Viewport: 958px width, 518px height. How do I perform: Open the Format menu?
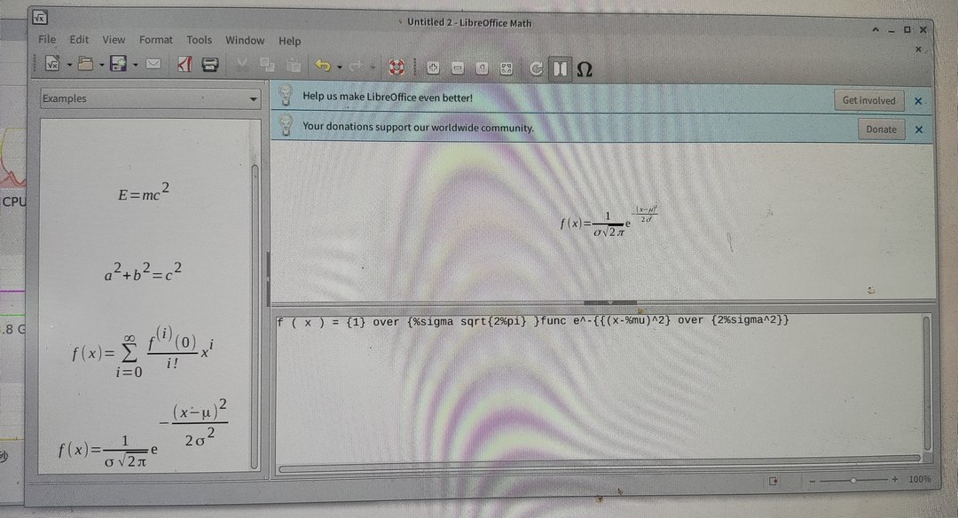point(156,40)
